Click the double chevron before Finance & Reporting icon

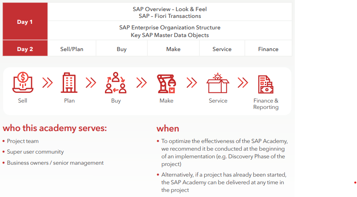pyautogui.click(x=243, y=83)
